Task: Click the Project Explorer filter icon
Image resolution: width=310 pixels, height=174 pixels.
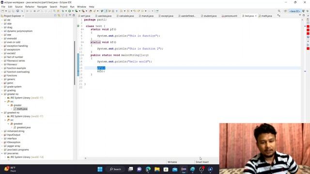Action: pos(62,15)
